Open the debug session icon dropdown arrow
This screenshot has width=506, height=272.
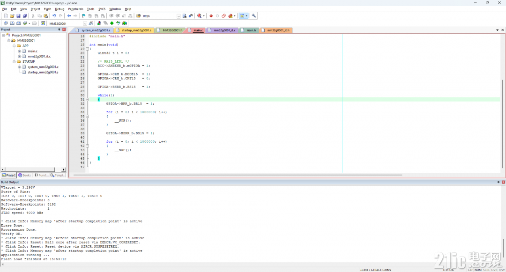(204, 16)
